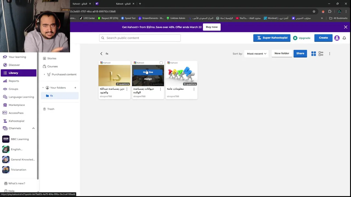The width and height of the screenshot is (351, 197).
Task: Open Linktree Admin bookmark
Action: [176, 18]
